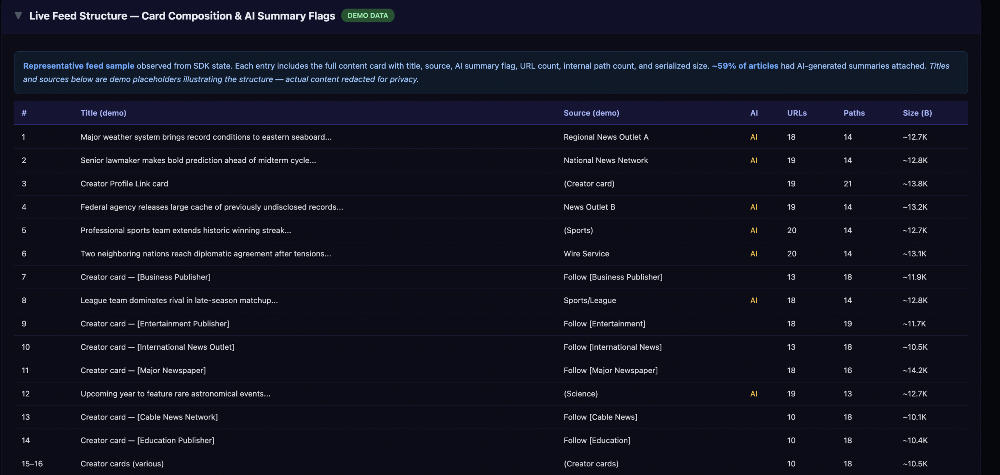Viewport: 1000px width, 475px height.
Task: Click the URLs column header
Action: point(796,113)
